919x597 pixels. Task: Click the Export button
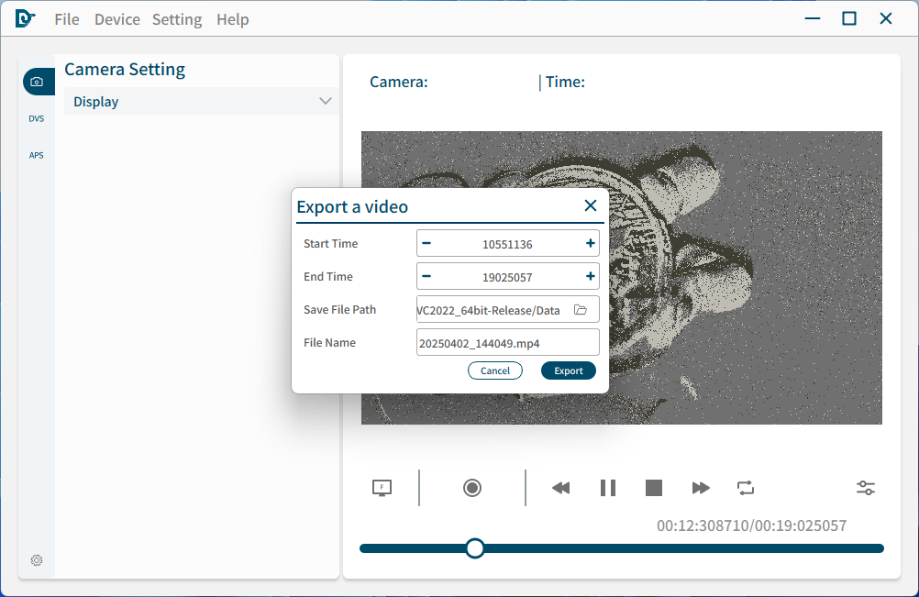click(568, 370)
